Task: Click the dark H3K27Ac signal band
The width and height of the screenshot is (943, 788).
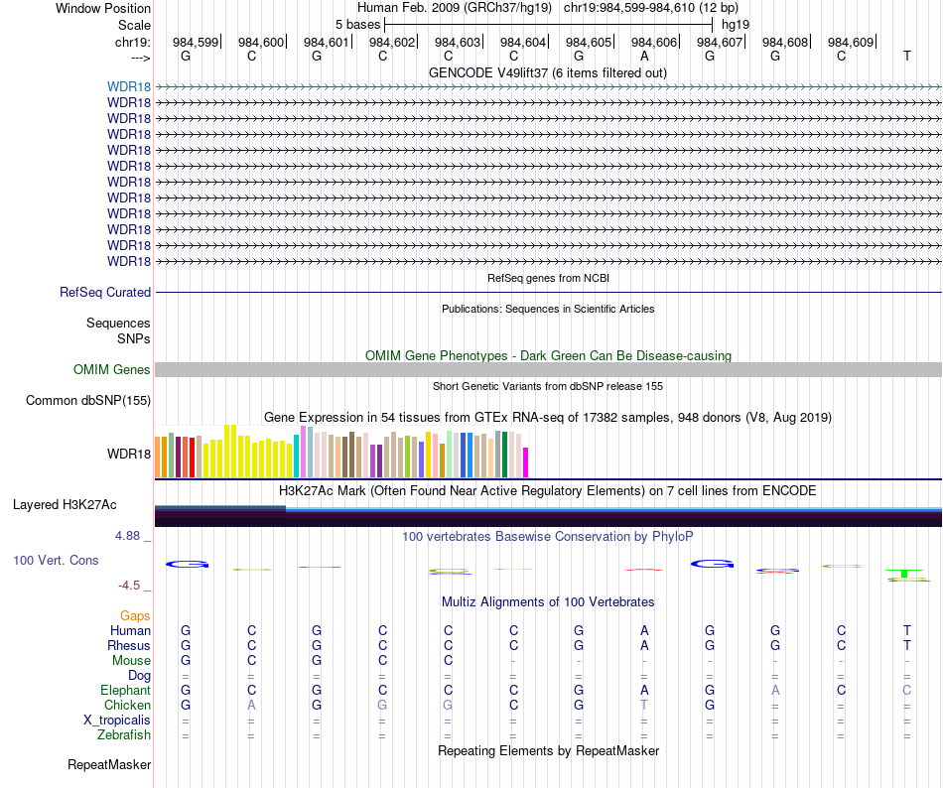Action: tap(548, 517)
